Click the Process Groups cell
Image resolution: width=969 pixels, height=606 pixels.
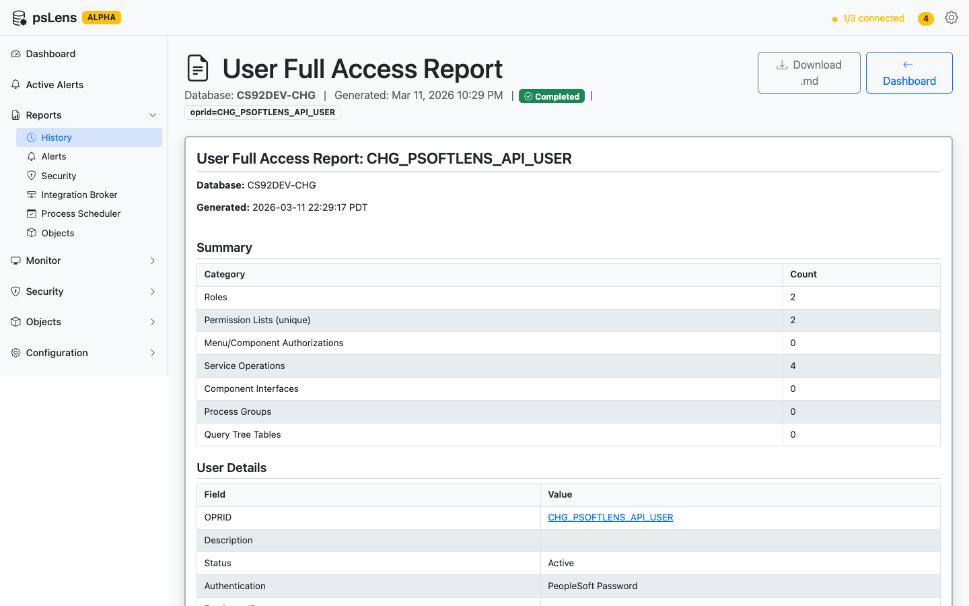[490, 411]
